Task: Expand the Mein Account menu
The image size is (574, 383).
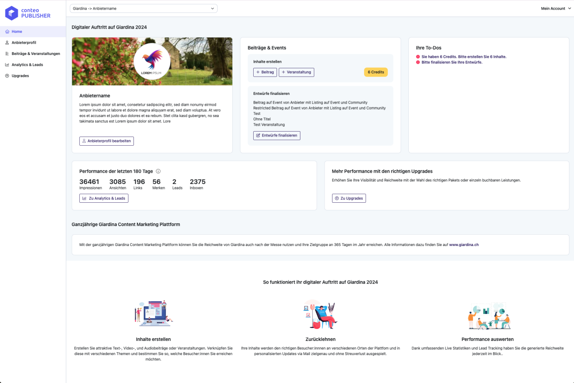Action: (x=556, y=8)
